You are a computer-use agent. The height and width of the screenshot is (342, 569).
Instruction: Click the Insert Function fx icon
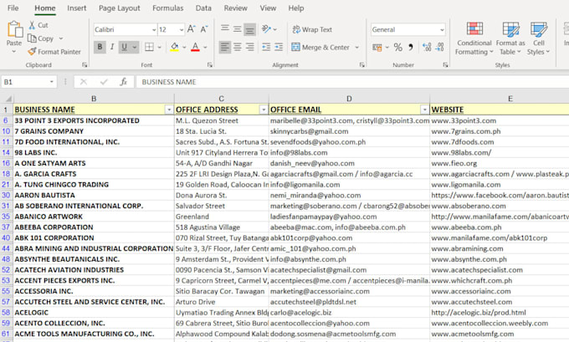(123, 82)
